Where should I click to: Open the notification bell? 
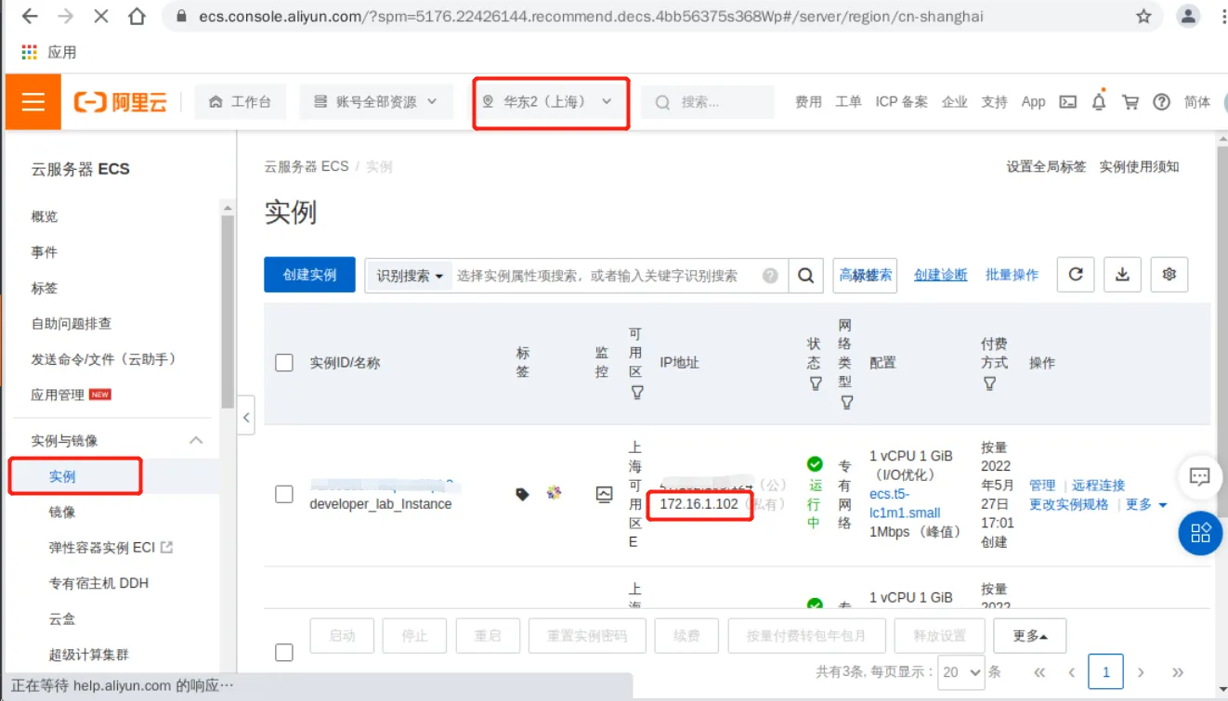point(1099,102)
